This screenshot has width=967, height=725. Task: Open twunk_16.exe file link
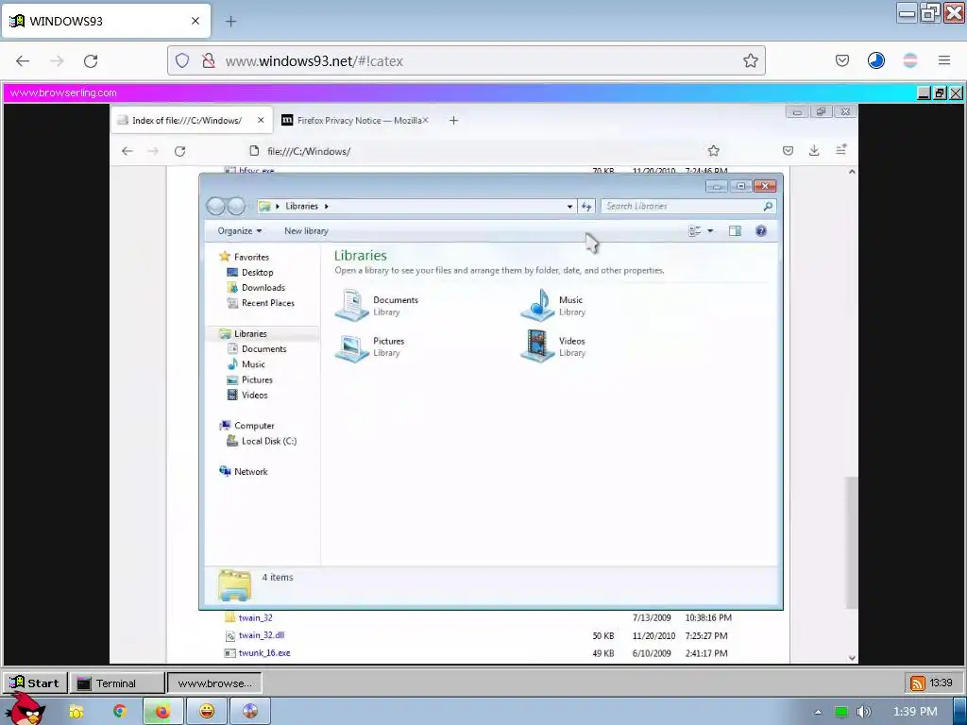tap(264, 653)
